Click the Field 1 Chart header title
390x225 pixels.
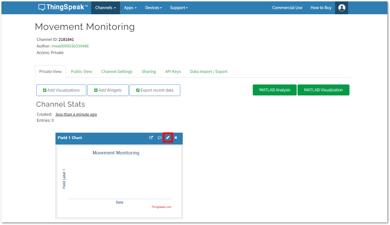click(x=70, y=138)
